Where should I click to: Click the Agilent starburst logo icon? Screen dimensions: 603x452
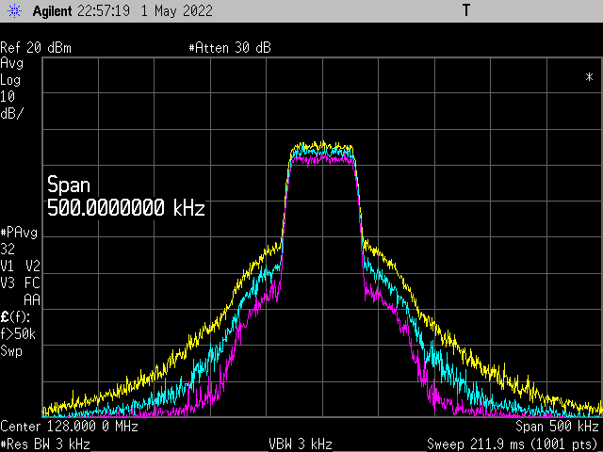tap(14, 12)
